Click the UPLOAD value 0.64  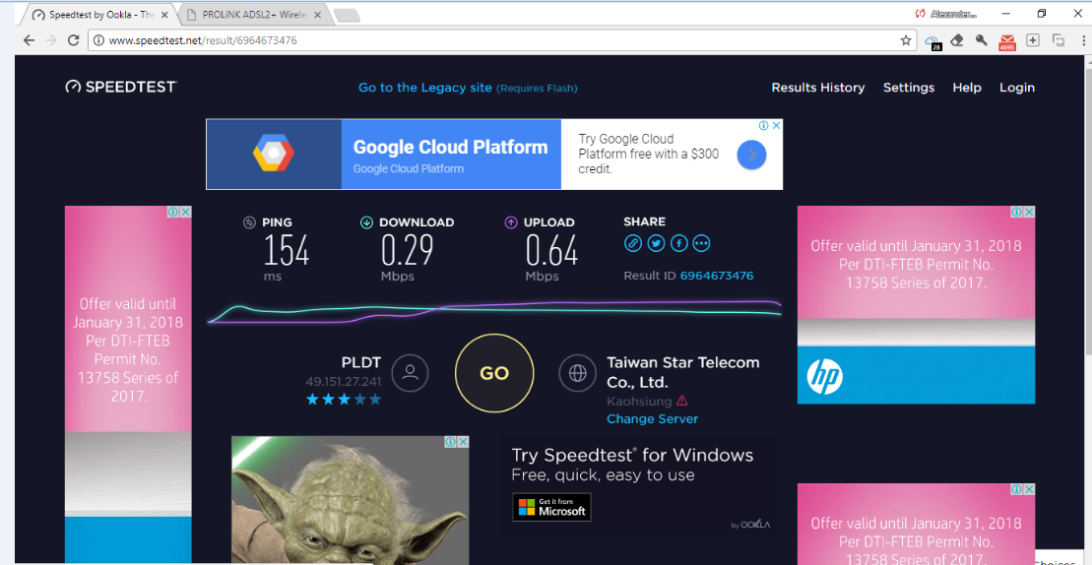551,250
